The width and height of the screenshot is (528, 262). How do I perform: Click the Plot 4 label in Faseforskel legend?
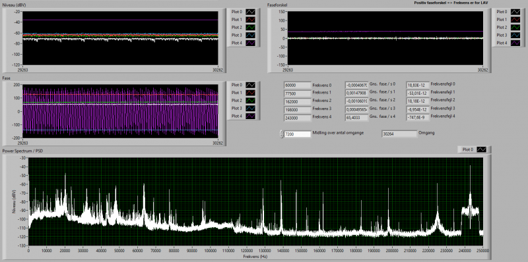tap(502, 43)
